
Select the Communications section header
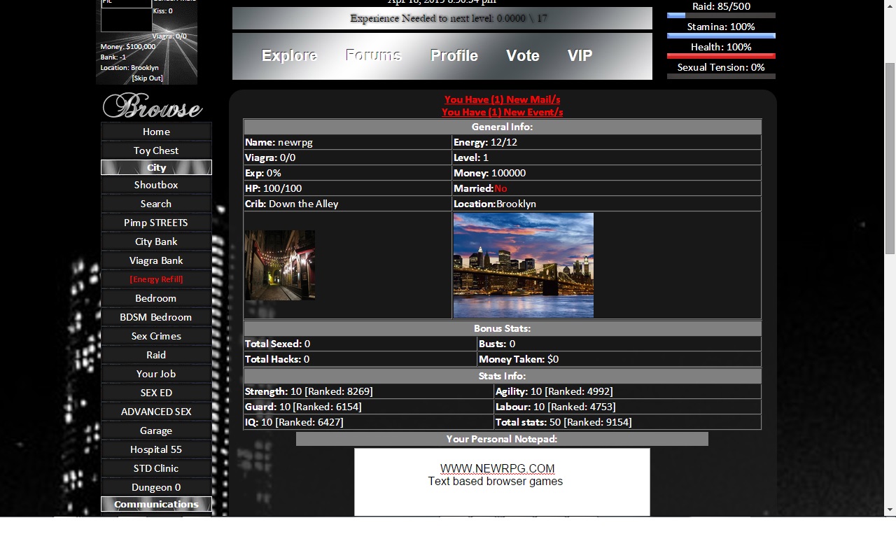click(x=156, y=504)
